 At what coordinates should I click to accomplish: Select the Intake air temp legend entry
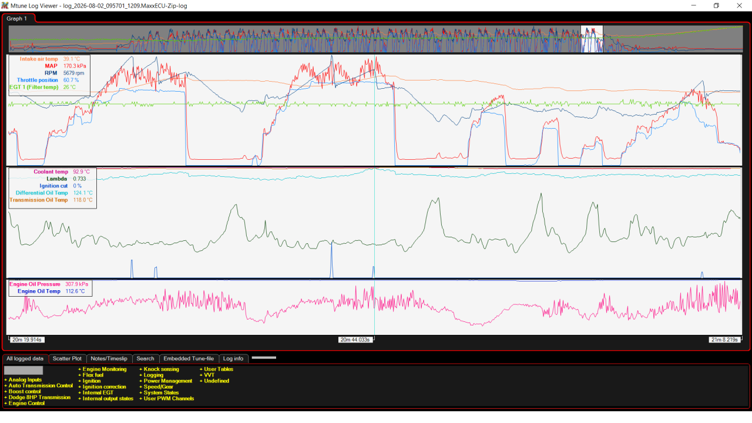[x=39, y=59]
